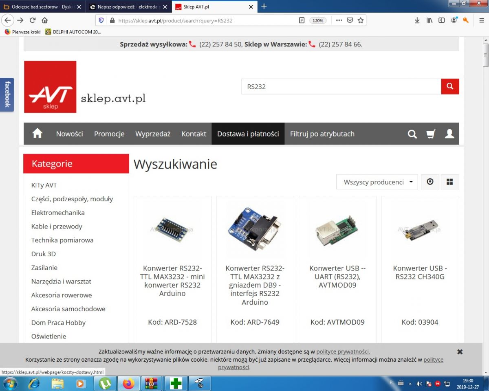The width and height of the screenshot is (489, 391).
Task: Click the browser back arrow
Action: (7, 20)
